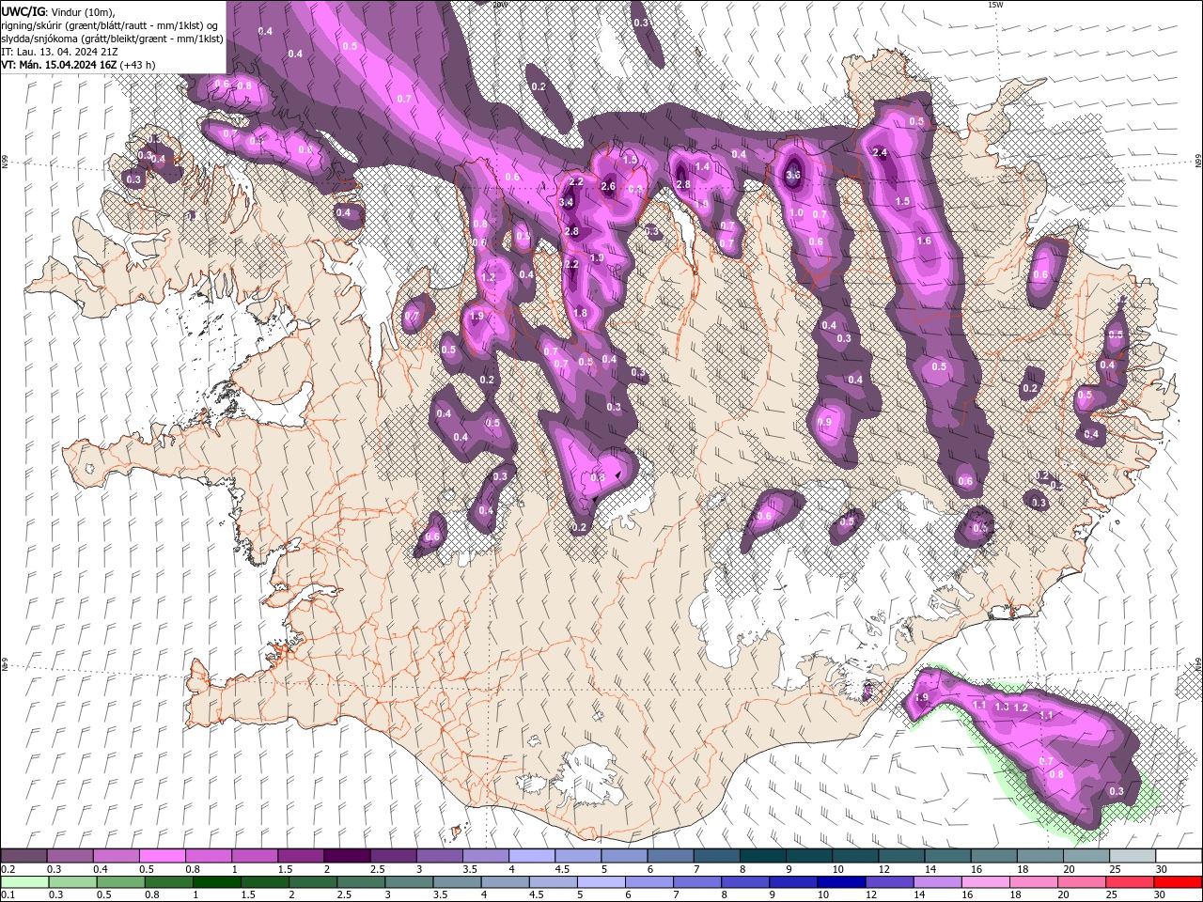Click the '25' label in the lower legend row

[x=1113, y=895]
